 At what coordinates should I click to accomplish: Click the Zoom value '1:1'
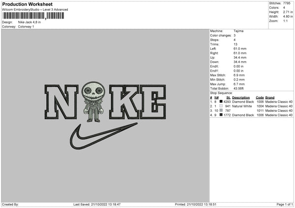pyautogui.click(x=285, y=21)
